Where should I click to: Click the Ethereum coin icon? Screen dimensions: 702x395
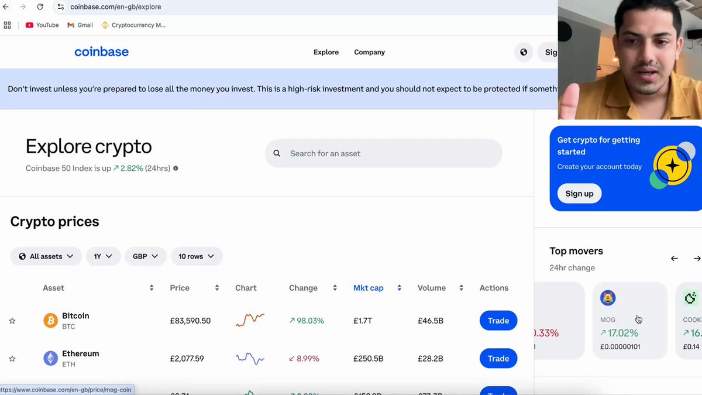point(50,358)
